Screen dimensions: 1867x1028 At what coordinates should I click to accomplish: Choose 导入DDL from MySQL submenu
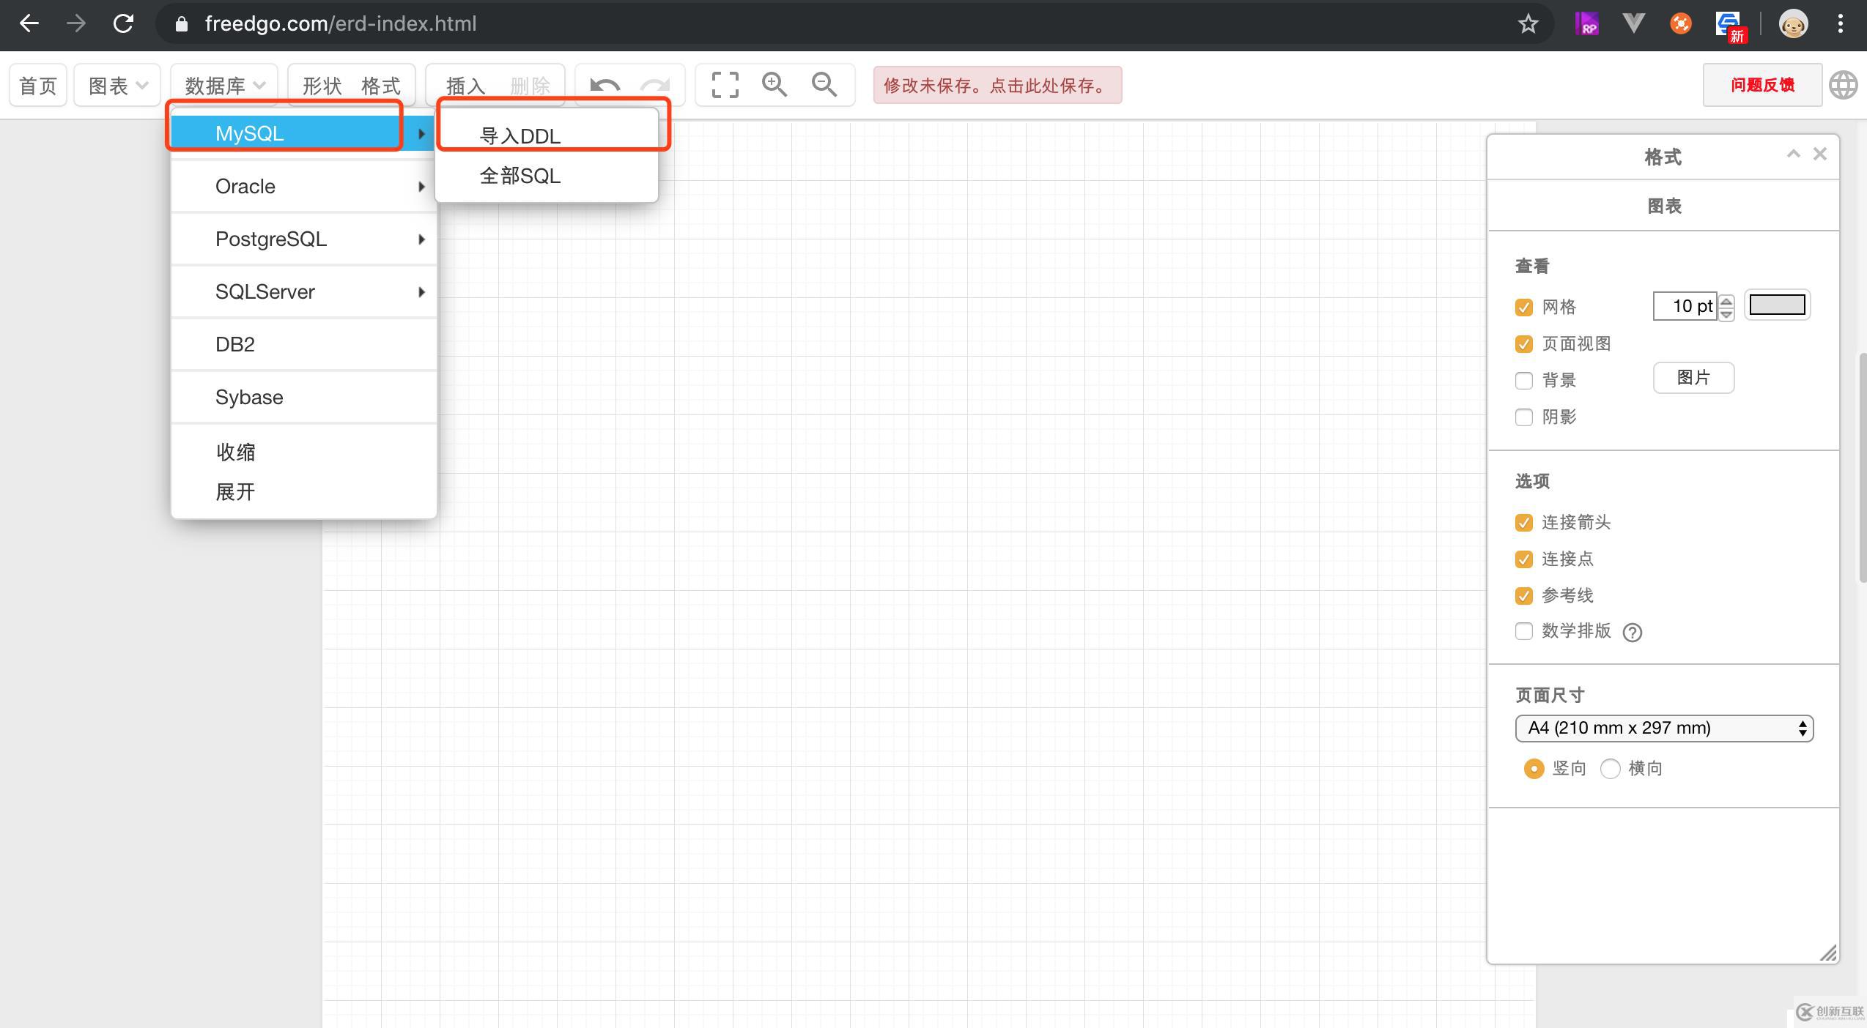[520, 136]
